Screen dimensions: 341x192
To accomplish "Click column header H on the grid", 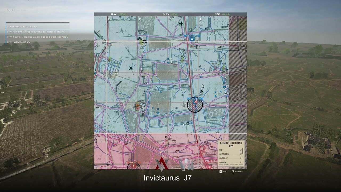I will (201, 19).
